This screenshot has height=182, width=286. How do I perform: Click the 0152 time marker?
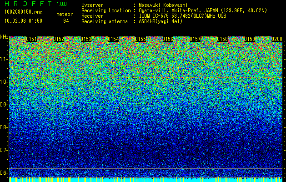(59, 39)
